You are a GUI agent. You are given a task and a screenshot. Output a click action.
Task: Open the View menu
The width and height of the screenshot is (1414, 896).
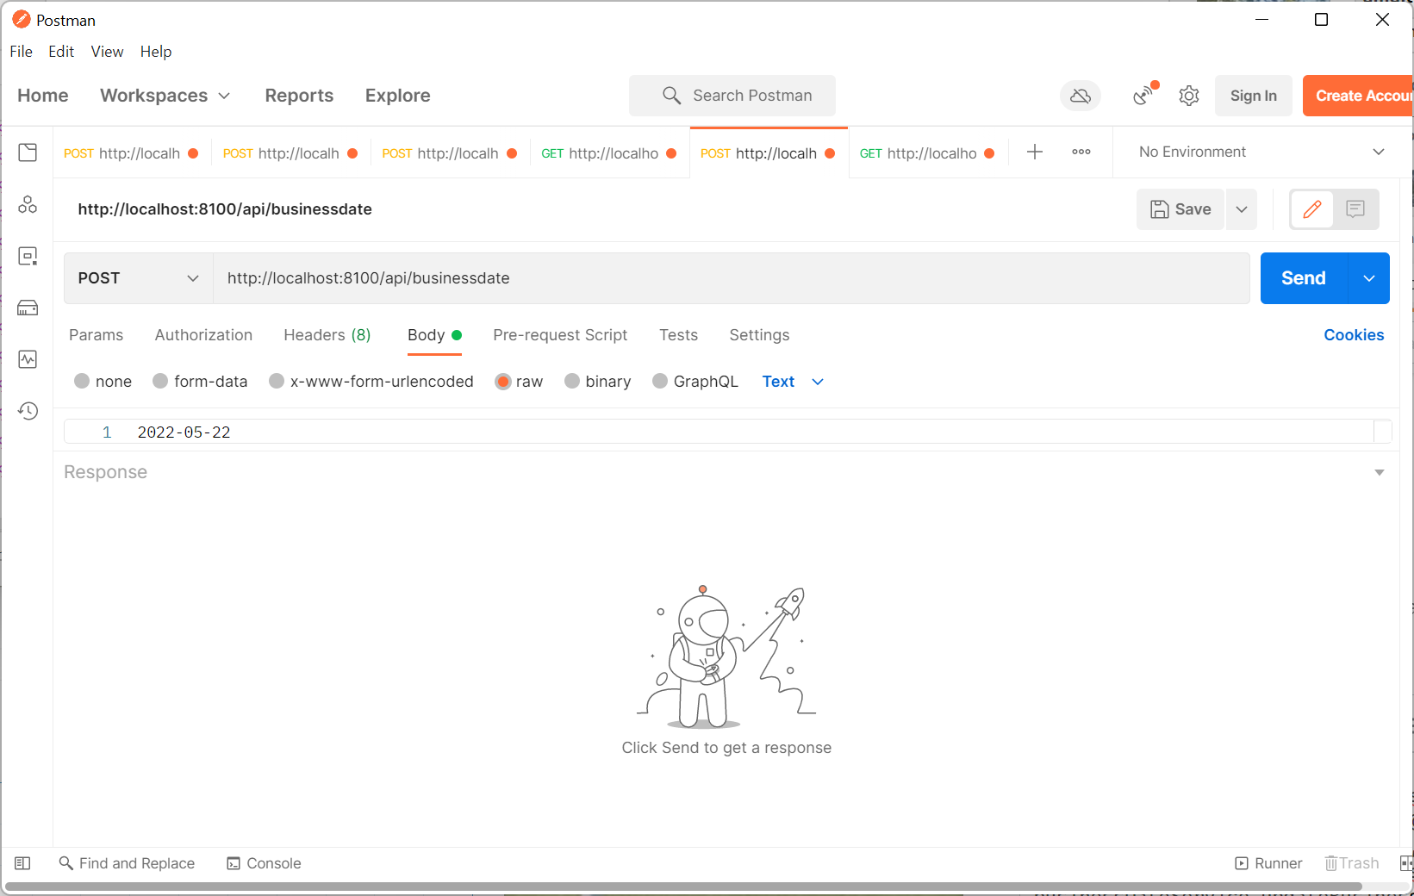click(108, 52)
